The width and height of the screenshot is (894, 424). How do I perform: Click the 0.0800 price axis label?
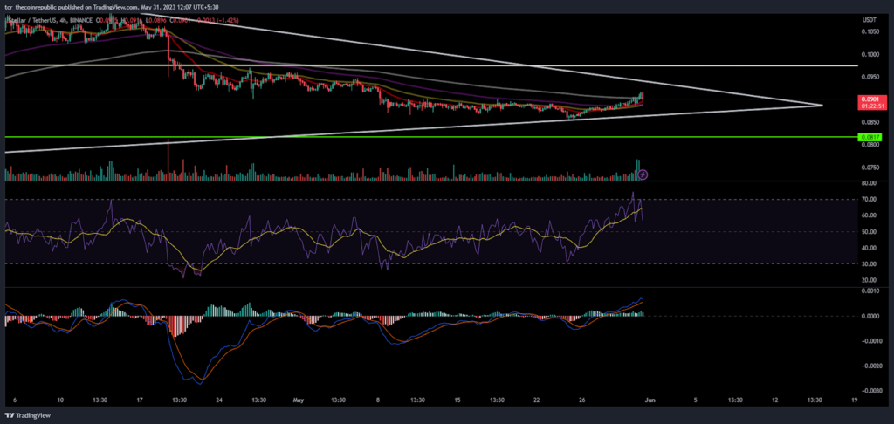[x=870, y=145]
